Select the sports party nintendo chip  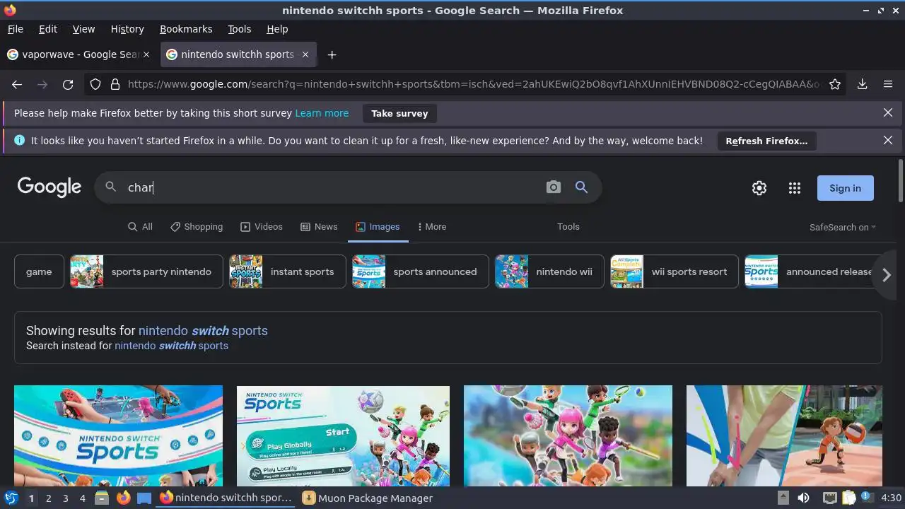pyautogui.click(x=146, y=271)
